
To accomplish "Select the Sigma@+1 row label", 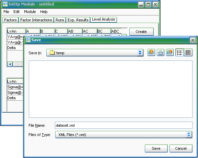I will [x=15, y=87].
